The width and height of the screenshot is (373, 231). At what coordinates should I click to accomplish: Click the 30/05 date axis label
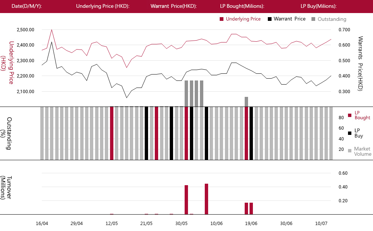(181, 224)
